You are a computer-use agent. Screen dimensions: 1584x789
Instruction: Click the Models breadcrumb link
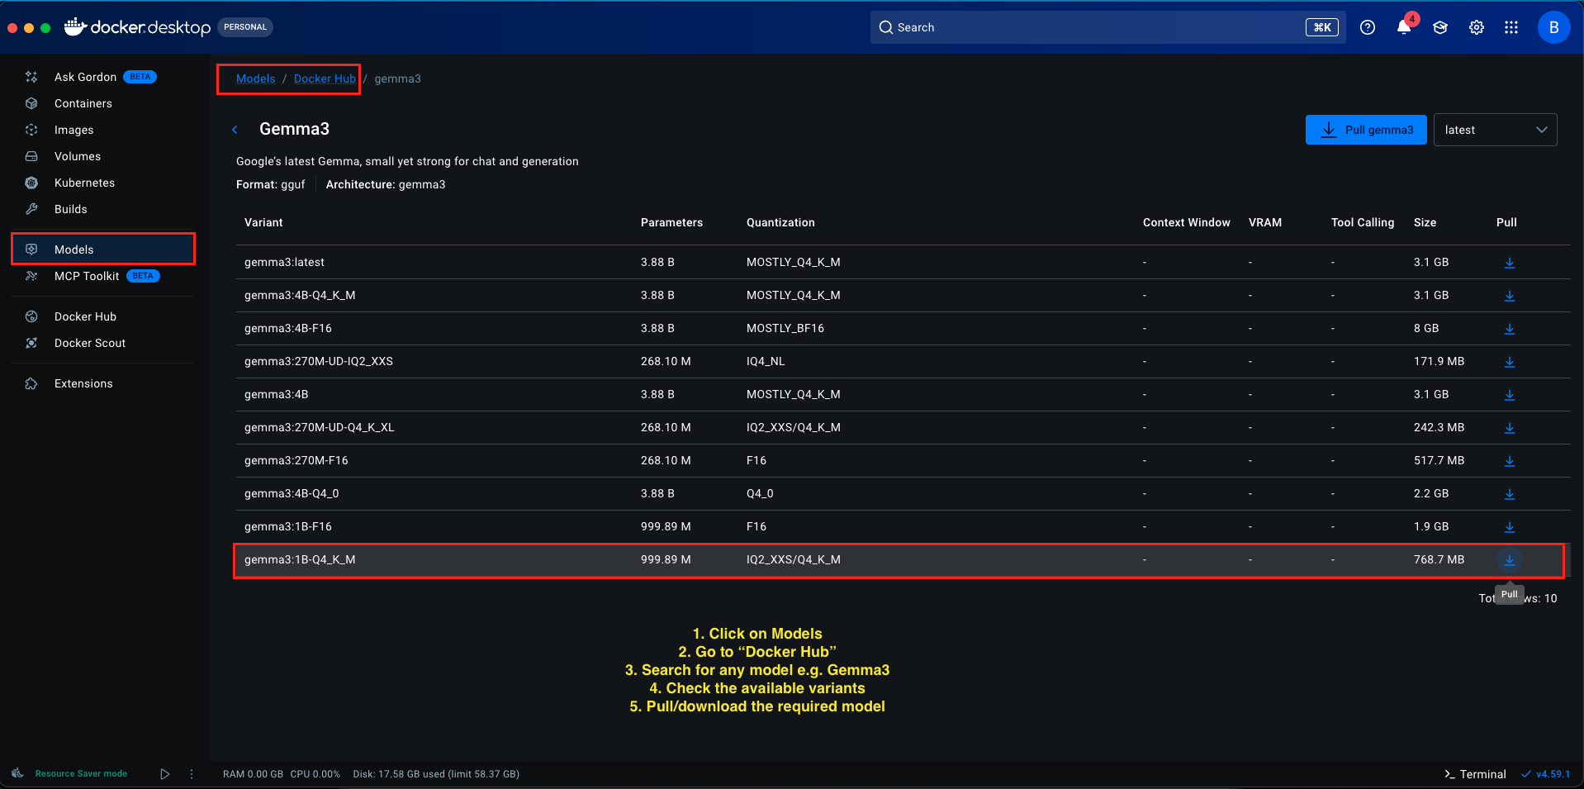(x=255, y=78)
